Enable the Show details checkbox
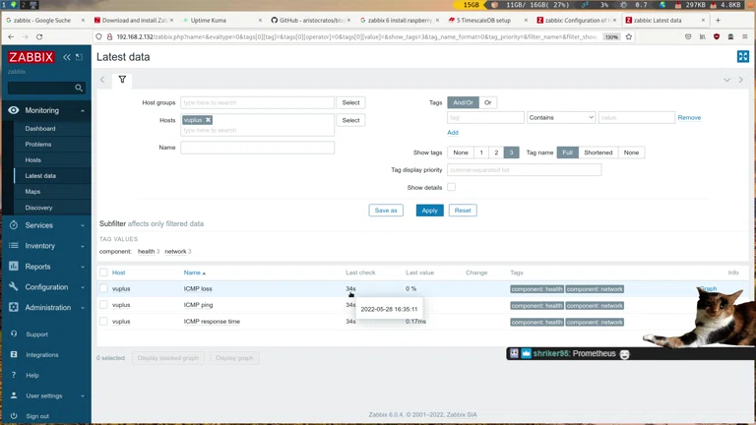Viewport: 756px width, 425px height. (x=451, y=187)
